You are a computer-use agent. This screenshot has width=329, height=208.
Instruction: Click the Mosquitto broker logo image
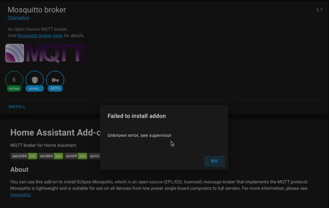pos(15,53)
